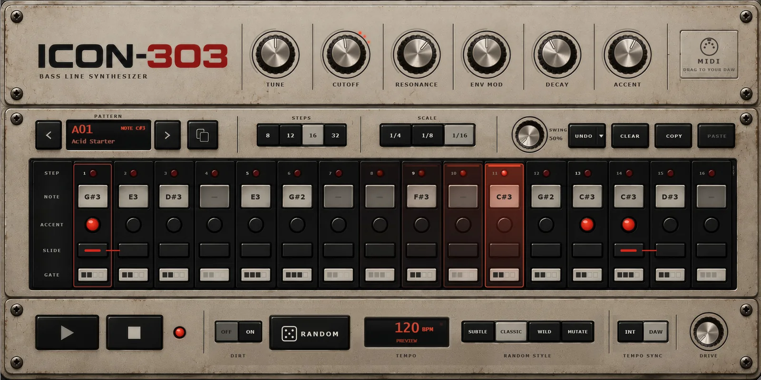This screenshot has width=761, height=380.
Task: Click the CUTOFF knob
Action: tap(346, 54)
